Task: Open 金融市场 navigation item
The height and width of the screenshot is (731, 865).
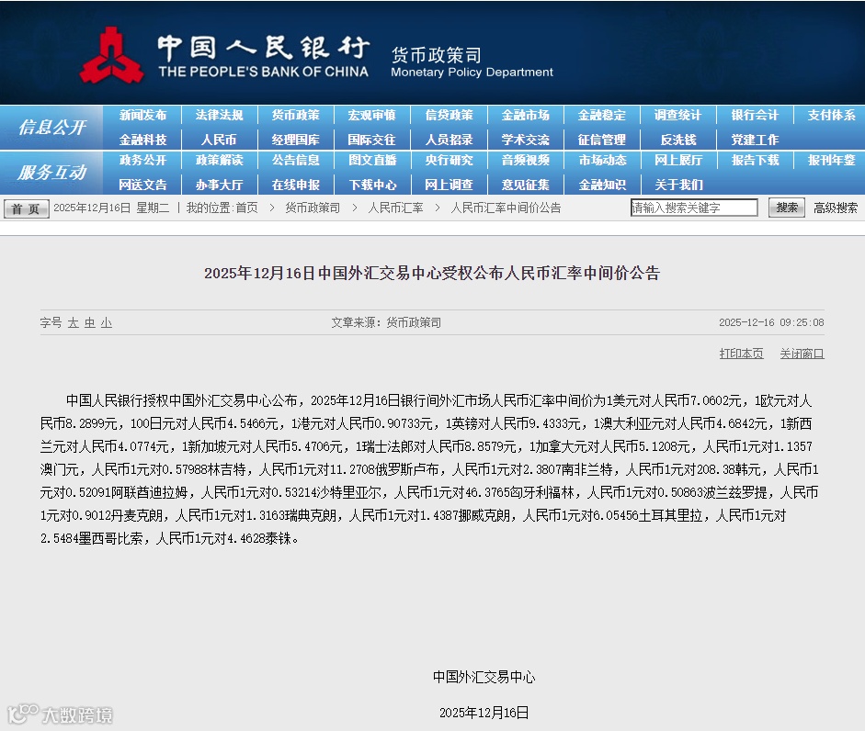Action: coord(525,115)
